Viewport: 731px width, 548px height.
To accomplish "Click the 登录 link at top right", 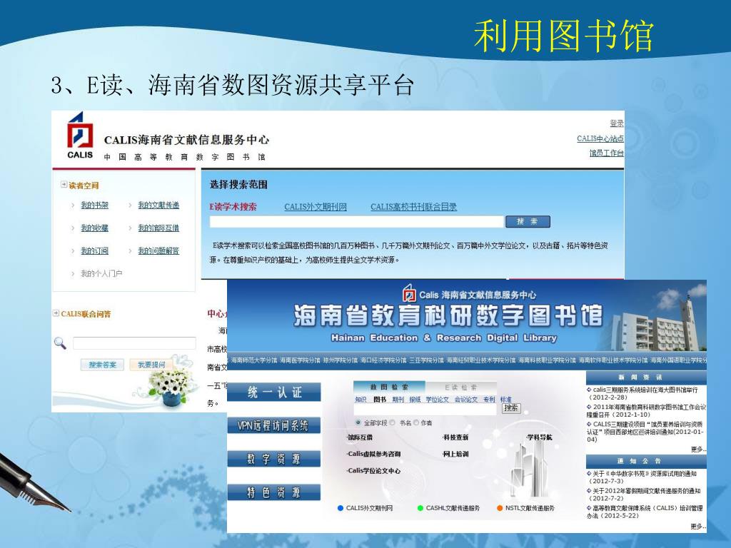I will tap(617, 123).
